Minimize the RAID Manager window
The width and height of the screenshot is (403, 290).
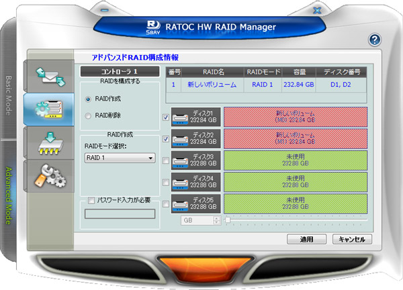104,10
